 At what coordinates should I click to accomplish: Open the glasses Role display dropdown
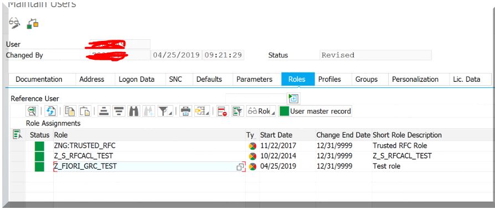[261, 111]
